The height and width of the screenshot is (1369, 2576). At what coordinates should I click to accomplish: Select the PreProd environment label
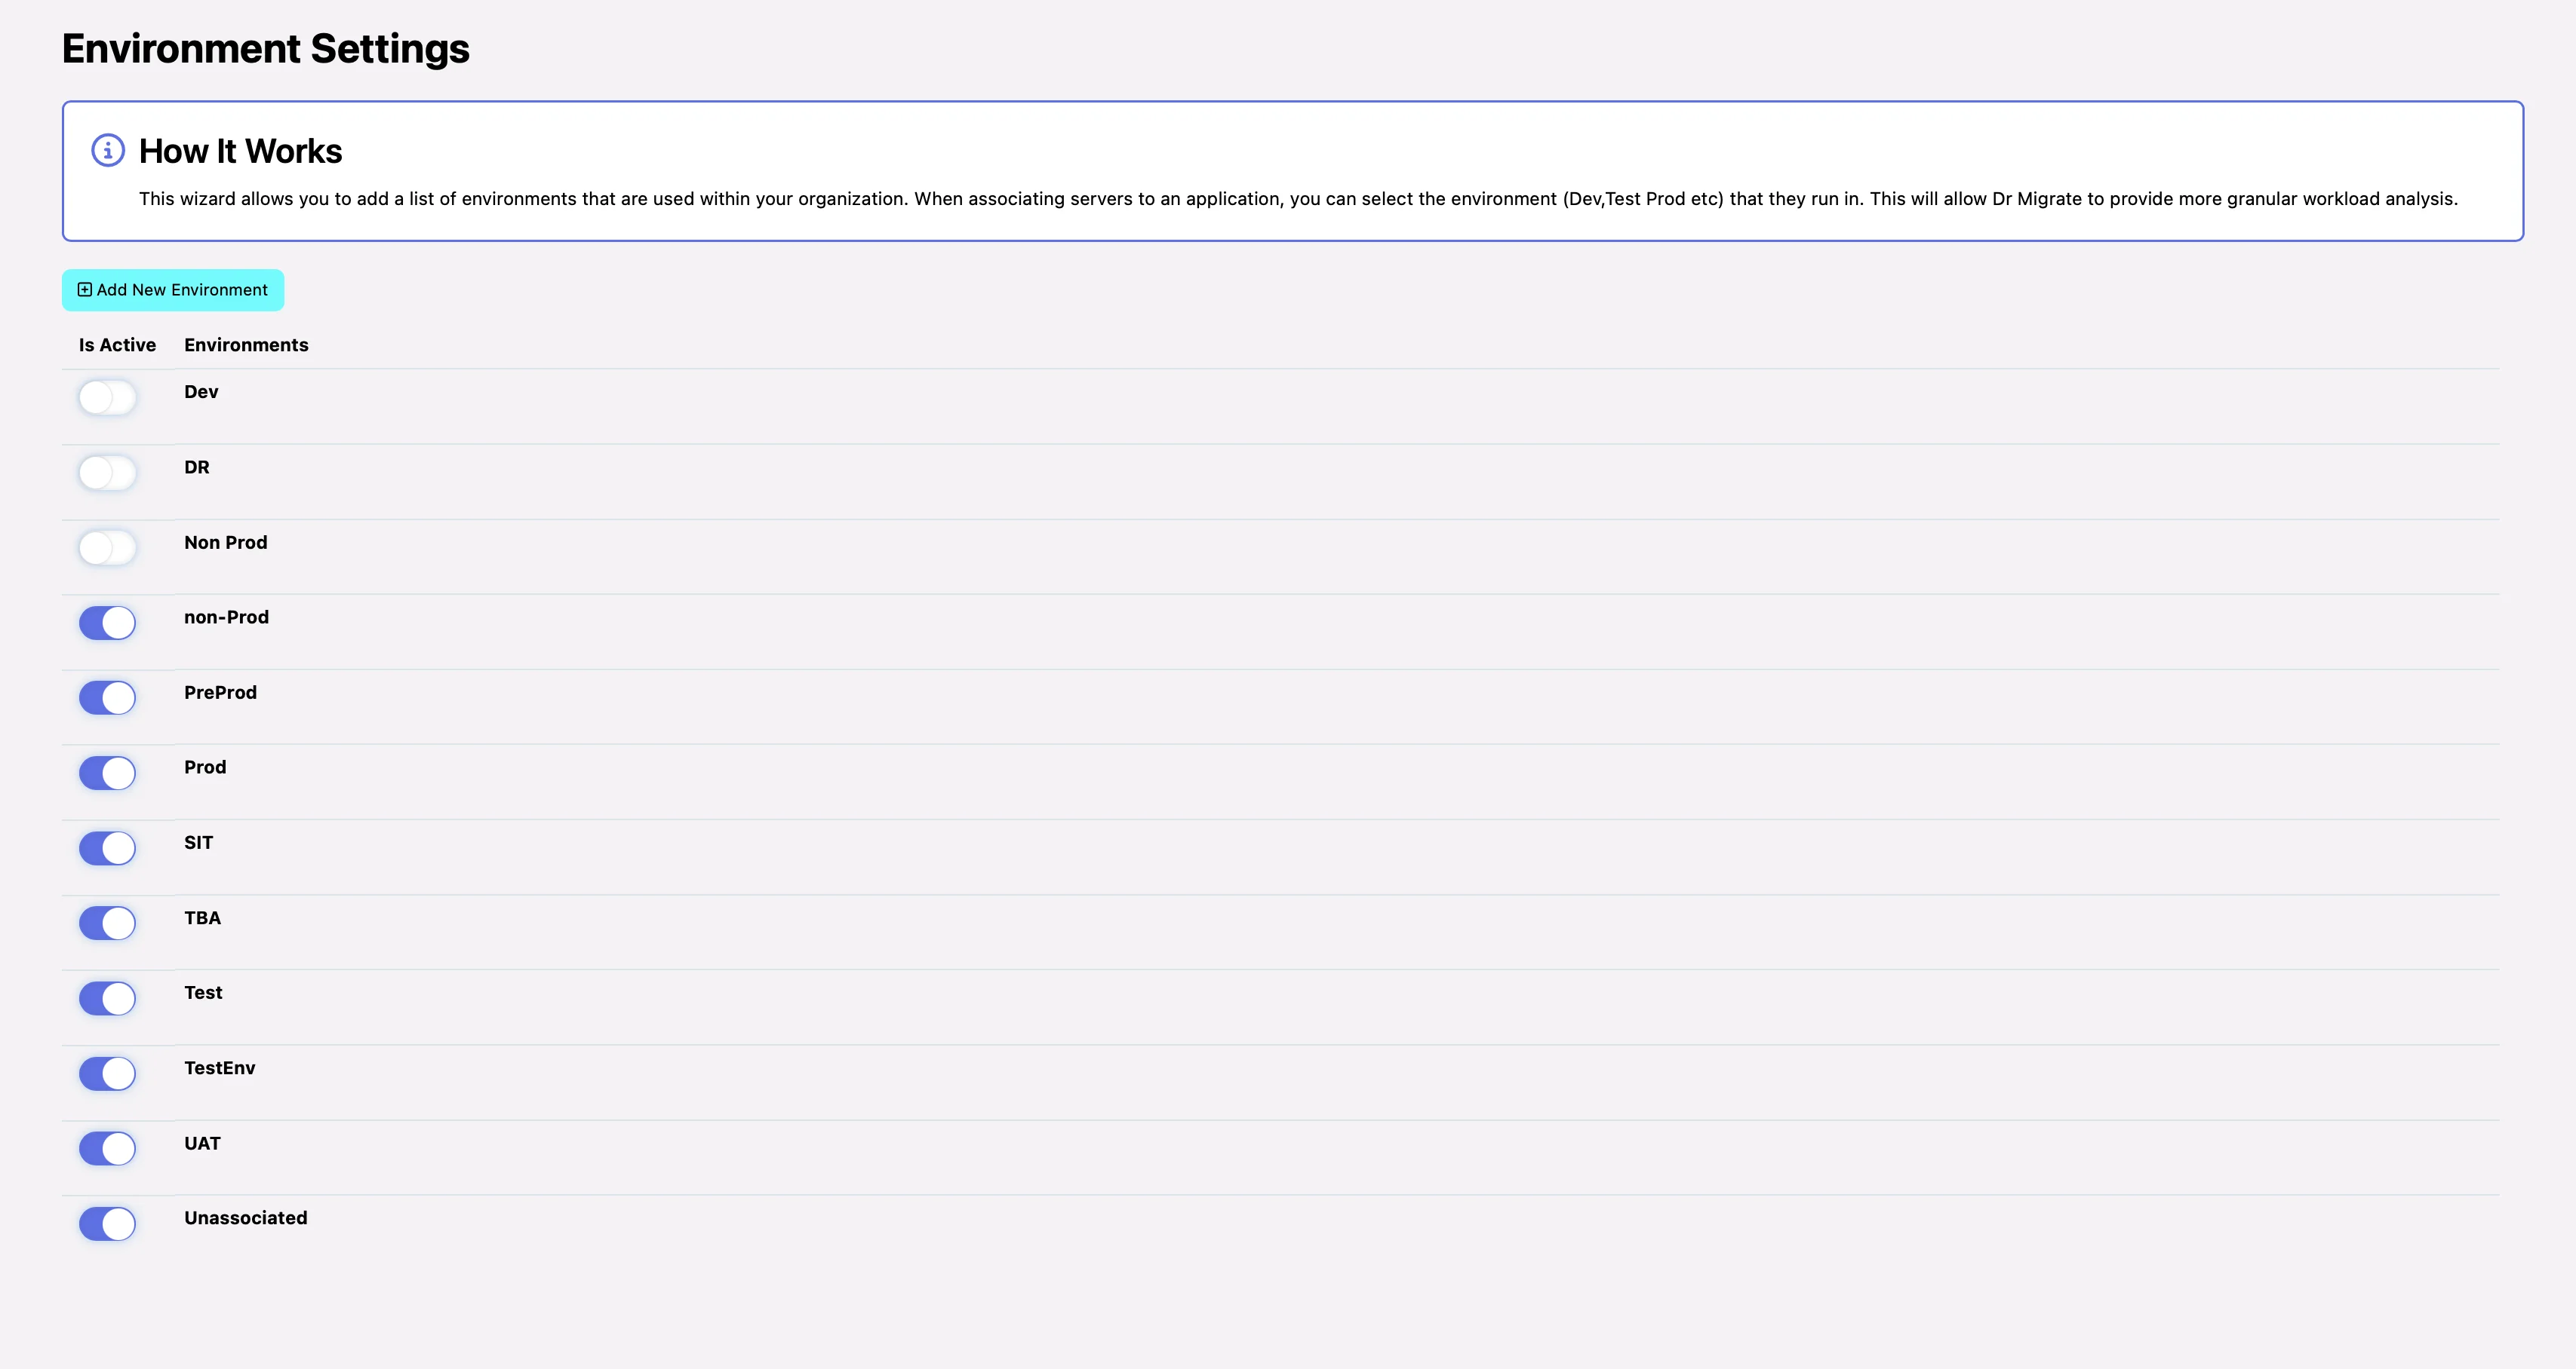point(220,693)
